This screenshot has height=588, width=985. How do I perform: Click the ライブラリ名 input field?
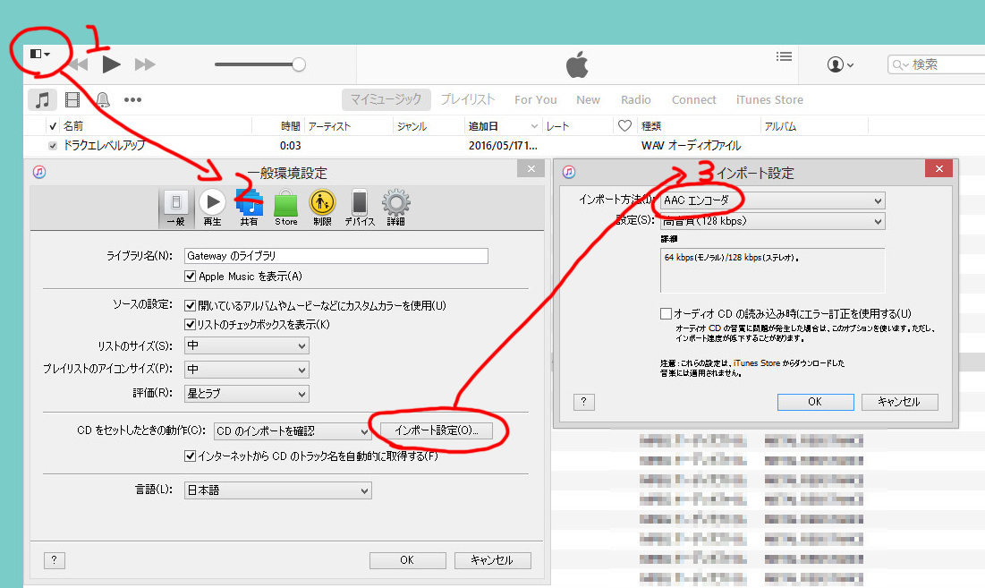point(336,256)
